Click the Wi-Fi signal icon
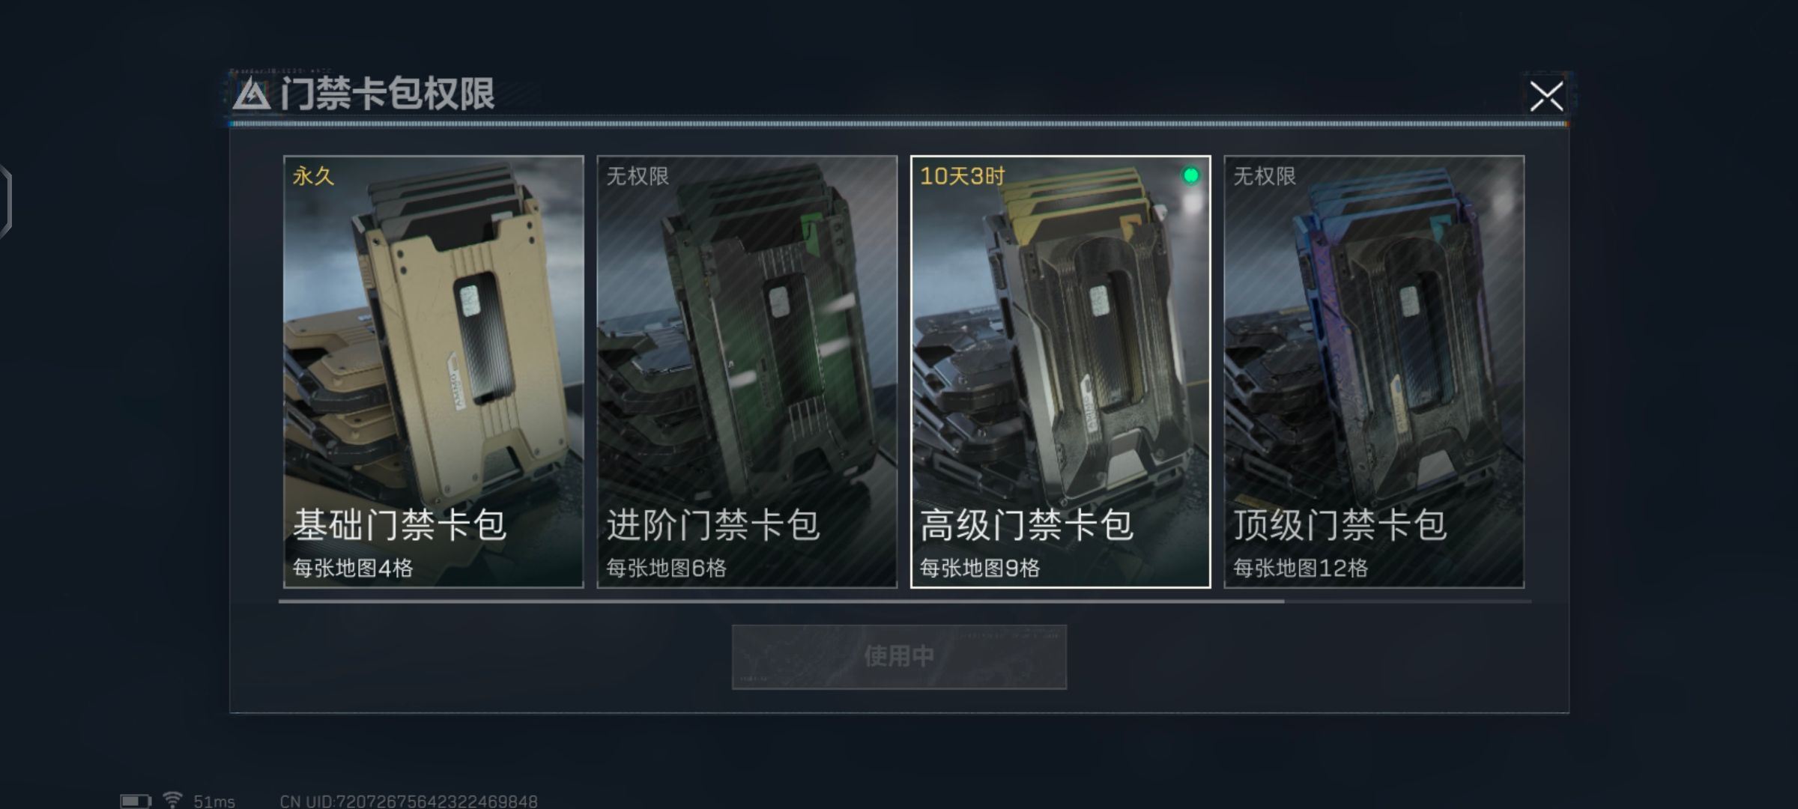This screenshot has height=809, width=1798. click(172, 800)
